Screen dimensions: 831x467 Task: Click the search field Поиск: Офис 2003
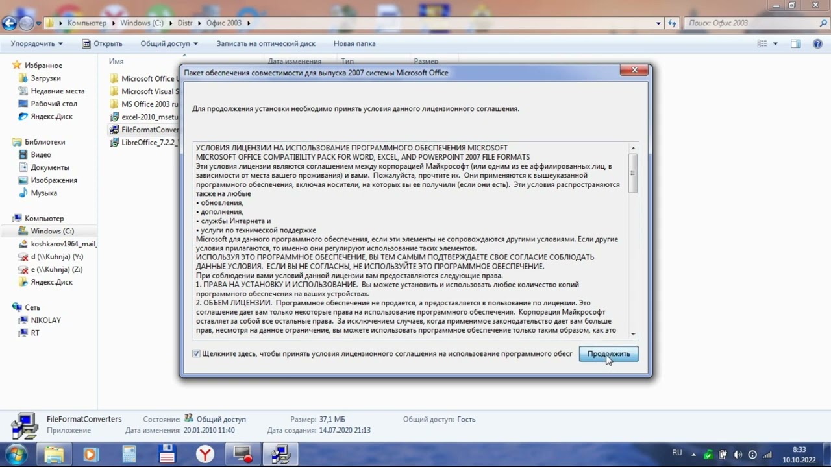[x=751, y=23]
